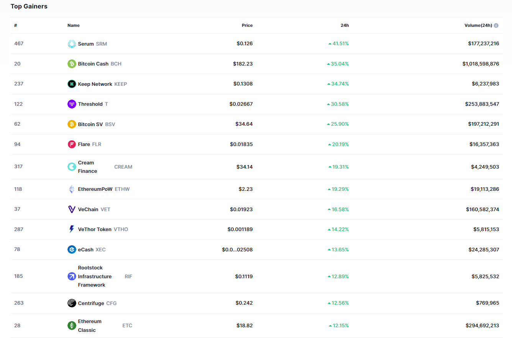Click the Flare red logo icon
This screenshot has width=512, height=338.
(x=72, y=144)
